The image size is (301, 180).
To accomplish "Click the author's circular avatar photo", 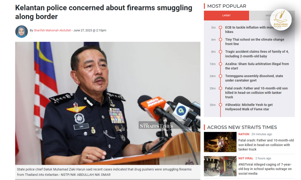I will (21, 31).
